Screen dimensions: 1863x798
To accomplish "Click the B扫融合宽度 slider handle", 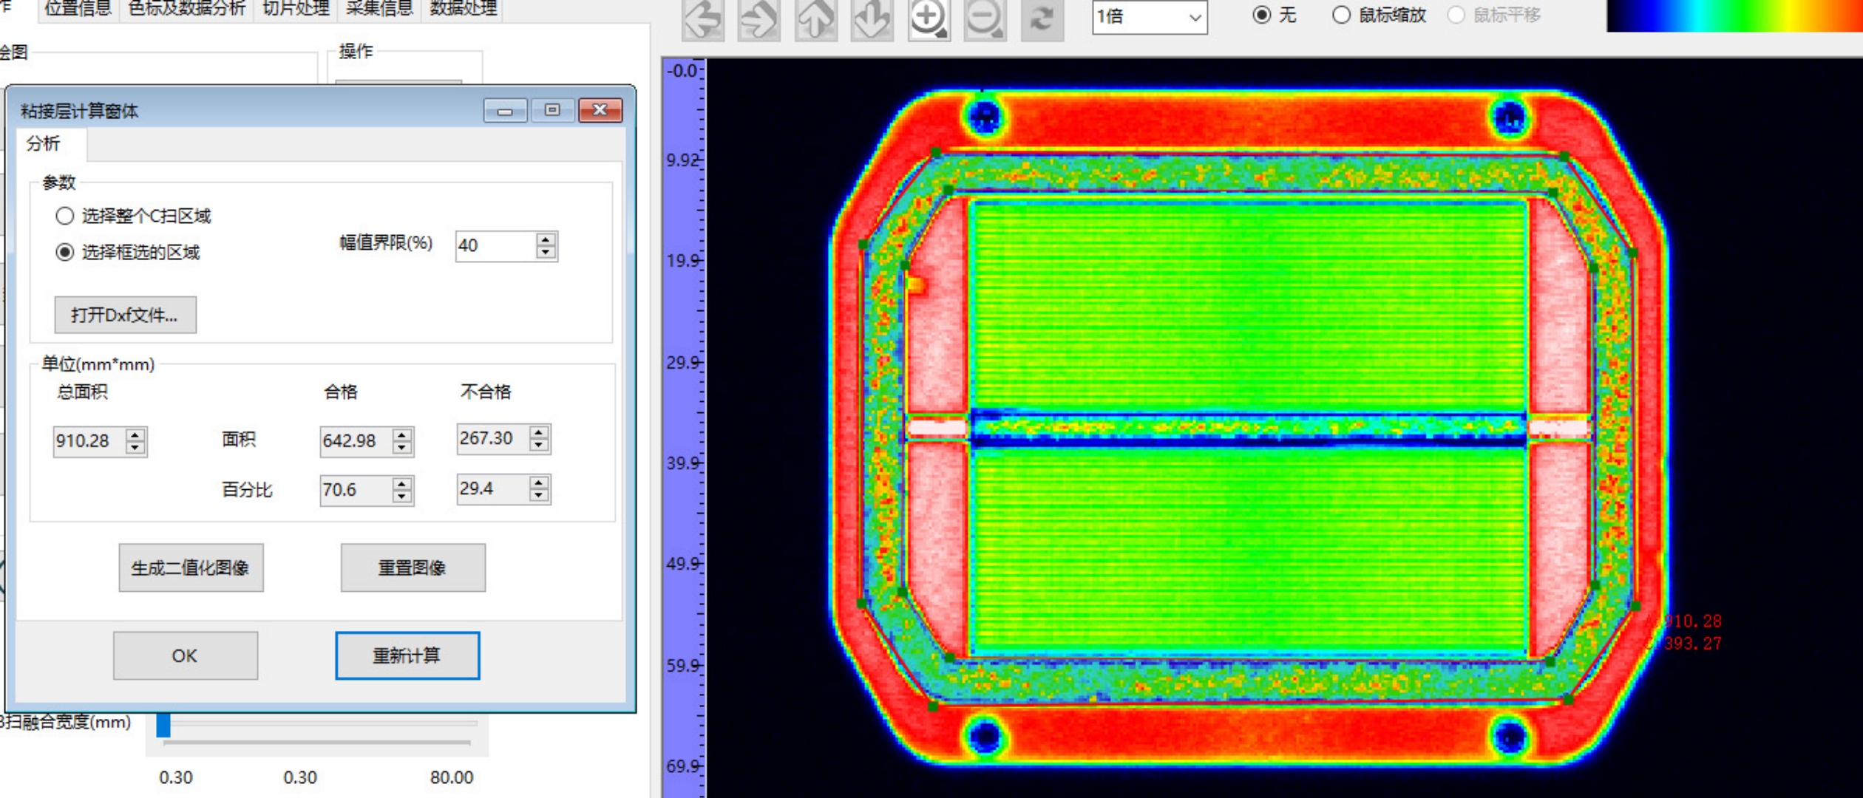I will point(163,724).
